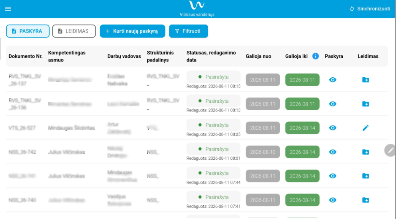Open the hamburger menu
This screenshot has width=396, height=219.
tap(8, 9)
